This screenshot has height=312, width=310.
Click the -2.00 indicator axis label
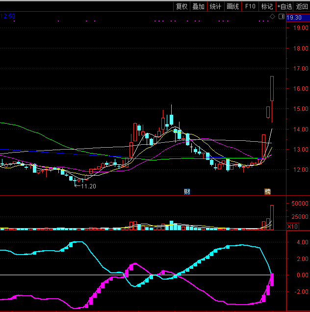(x=301, y=292)
